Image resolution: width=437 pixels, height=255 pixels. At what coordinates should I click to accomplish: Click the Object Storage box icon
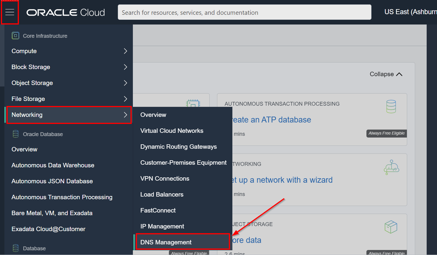pos(391,227)
